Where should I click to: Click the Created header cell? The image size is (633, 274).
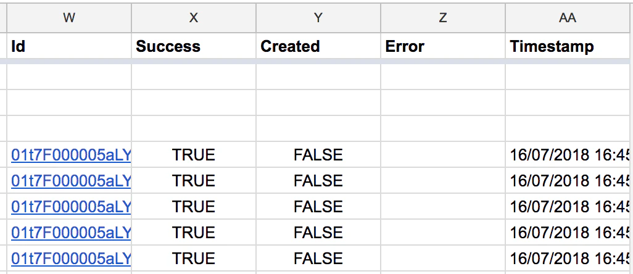pos(318,46)
